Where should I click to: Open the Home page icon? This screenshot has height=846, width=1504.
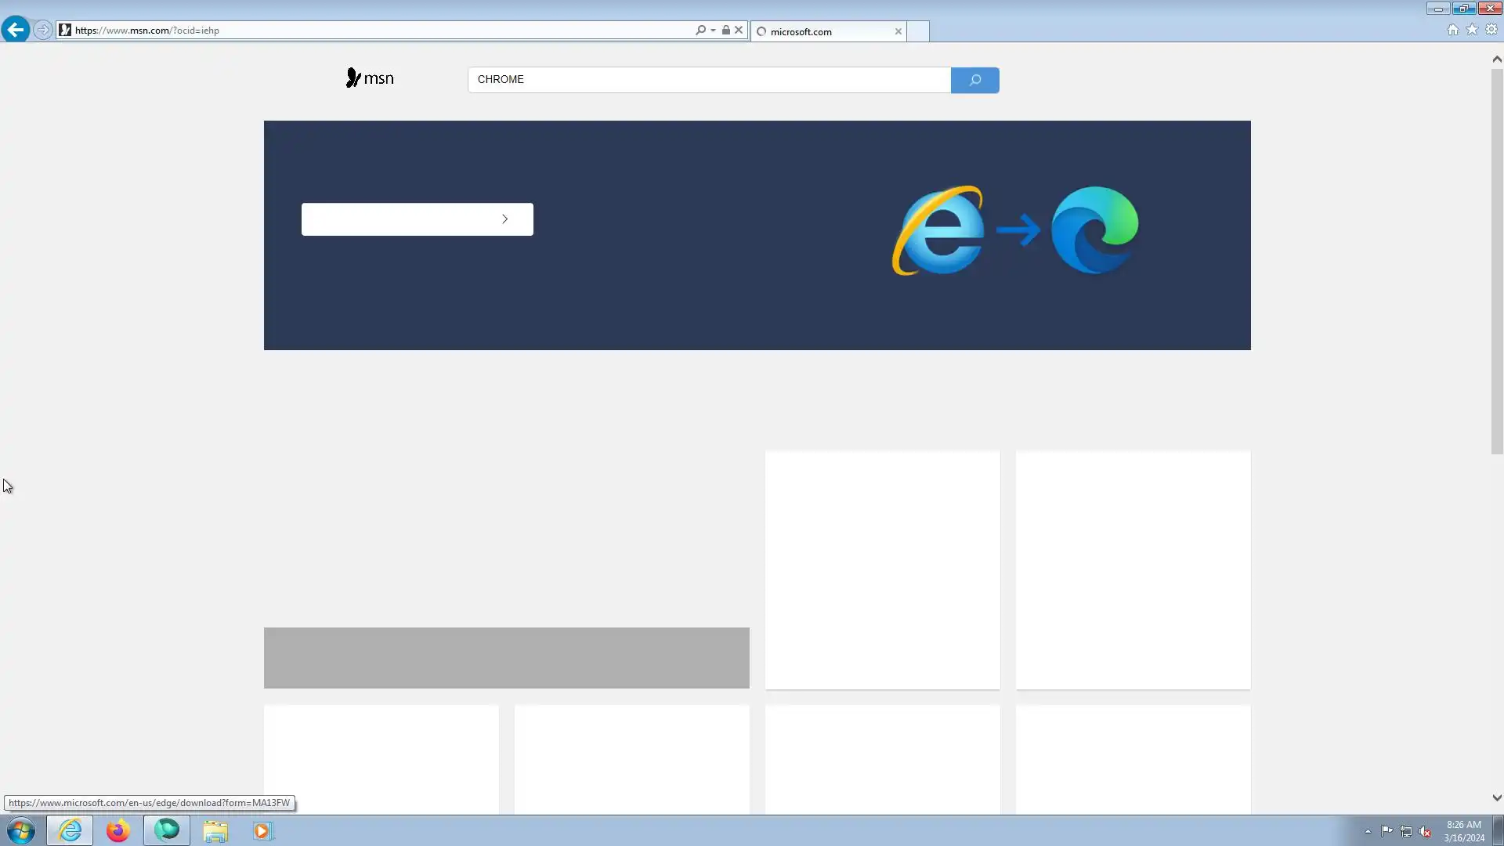click(x=1453, y=30)
